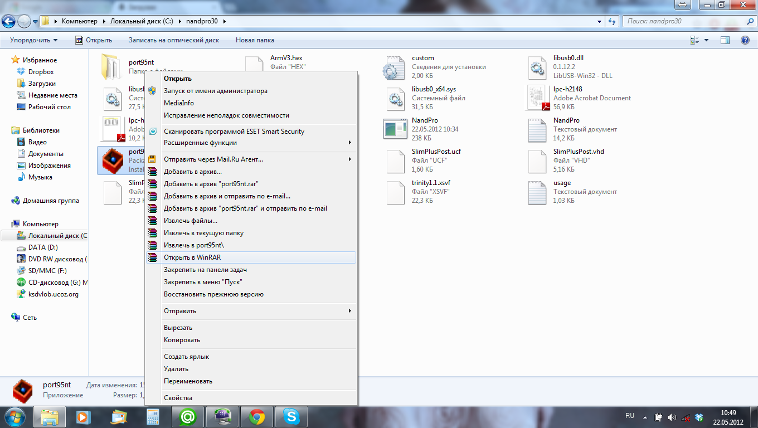Click 'Свойства' in the context menu
This screenshot has height=428, width=758.
178,398
